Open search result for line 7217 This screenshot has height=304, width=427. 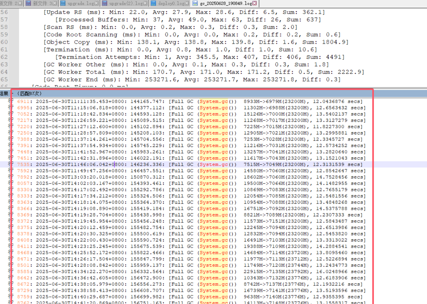191,120
